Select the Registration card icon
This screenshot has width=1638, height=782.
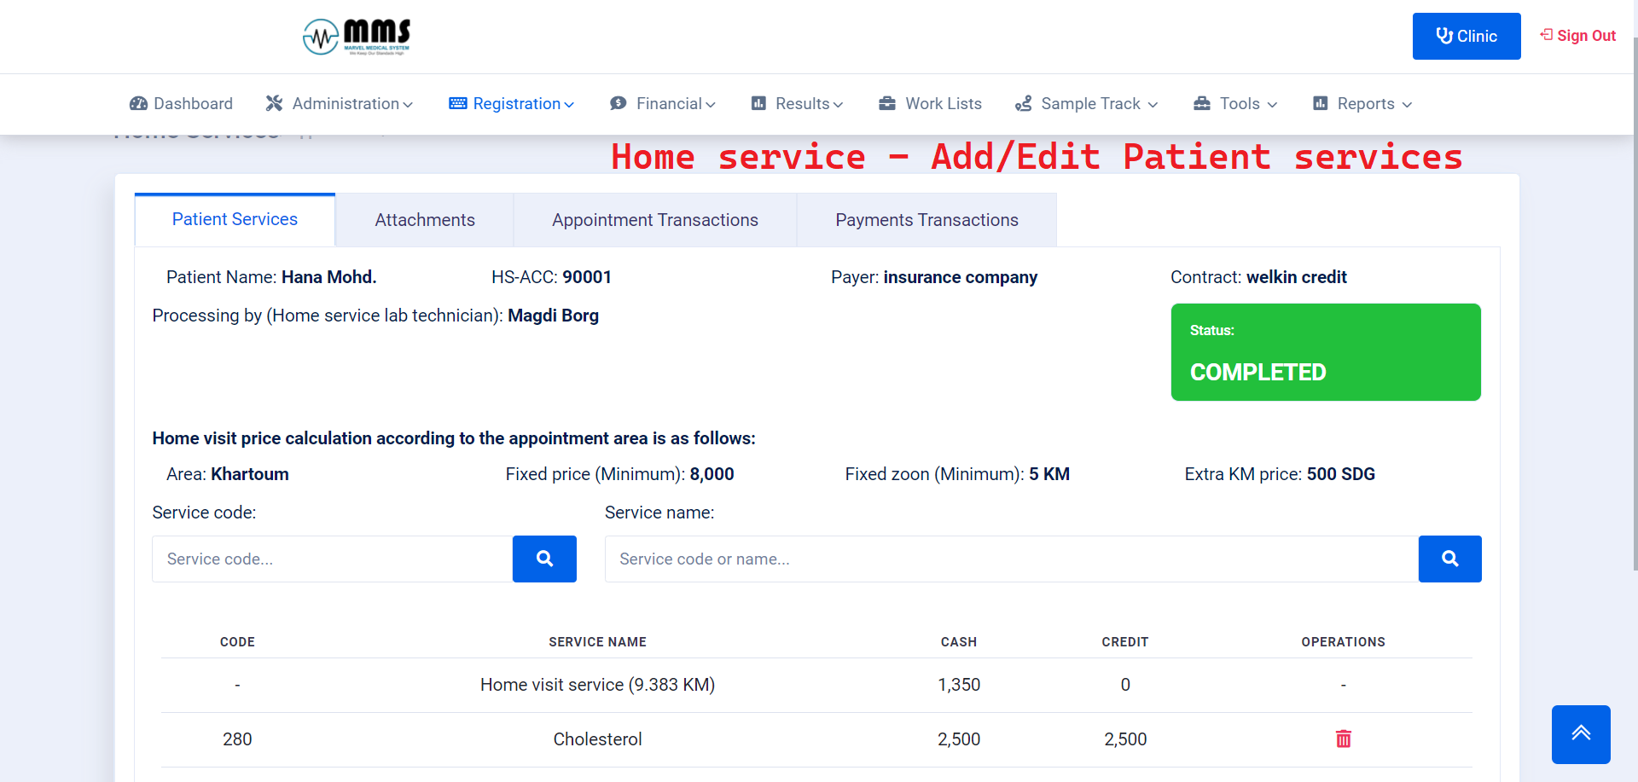457,103
